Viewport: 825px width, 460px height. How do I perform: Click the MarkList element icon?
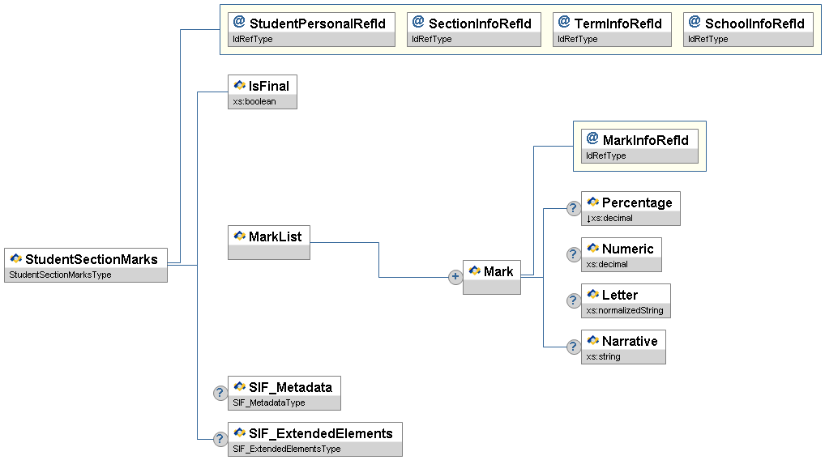click(239, 236)
